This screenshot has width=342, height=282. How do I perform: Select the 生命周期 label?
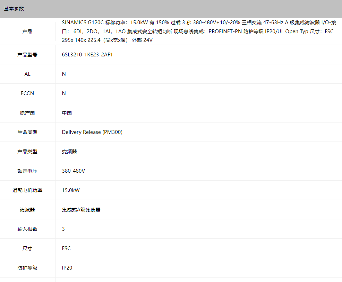point(27,132)
